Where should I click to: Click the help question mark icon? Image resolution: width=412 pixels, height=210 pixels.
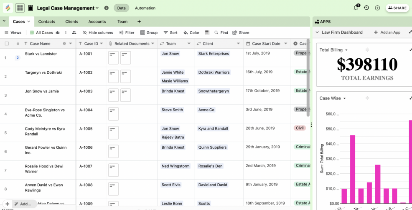point(377,8)
